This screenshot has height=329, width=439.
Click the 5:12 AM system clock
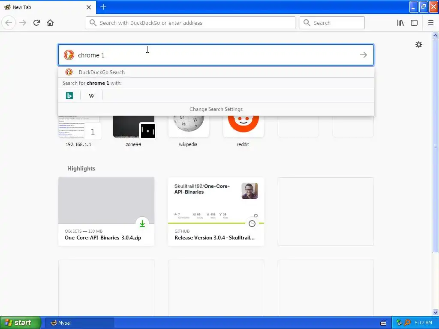click(x=423, y=323)
